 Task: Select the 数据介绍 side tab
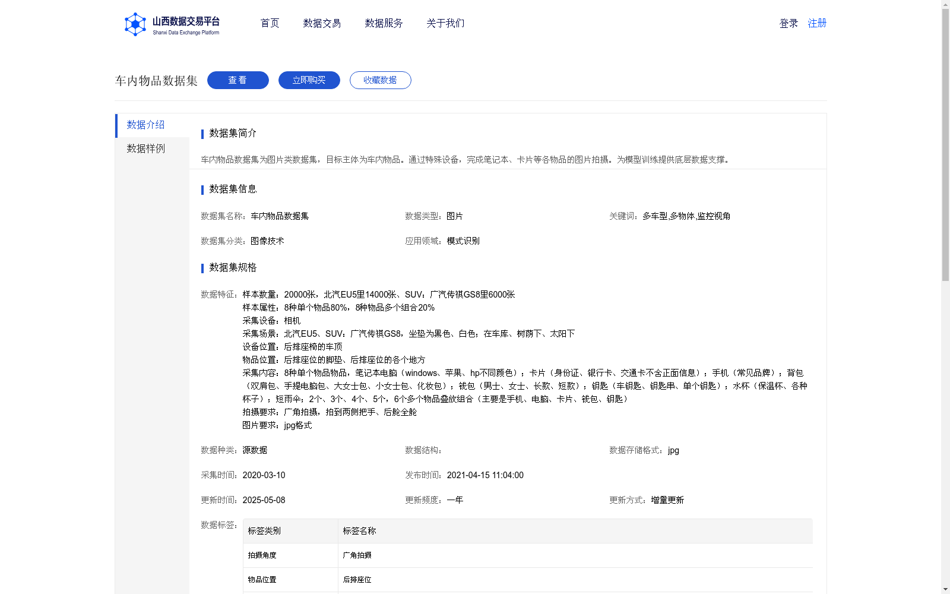(x=153, y=125)
